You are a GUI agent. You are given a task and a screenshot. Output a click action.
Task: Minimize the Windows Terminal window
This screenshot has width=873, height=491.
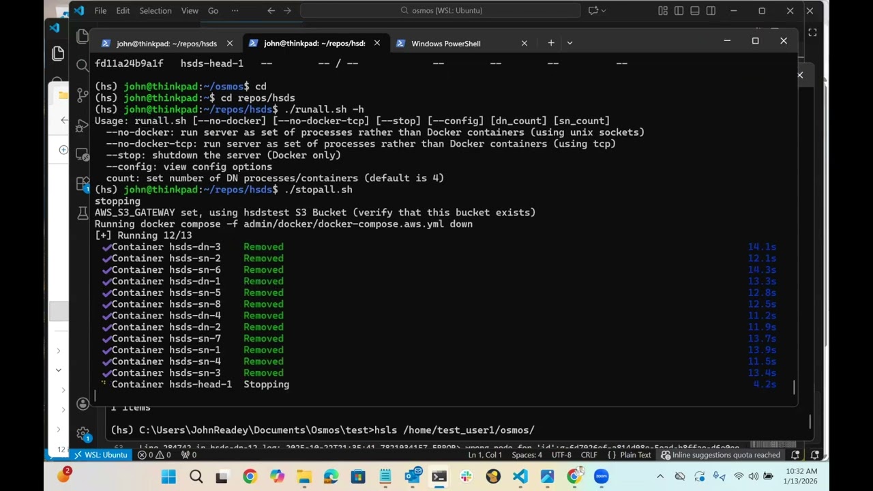tap(727, 41)
